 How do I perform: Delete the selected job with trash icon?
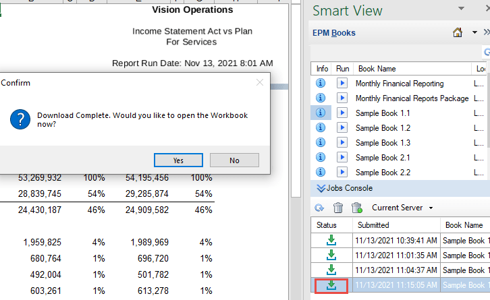click(338, 208)
